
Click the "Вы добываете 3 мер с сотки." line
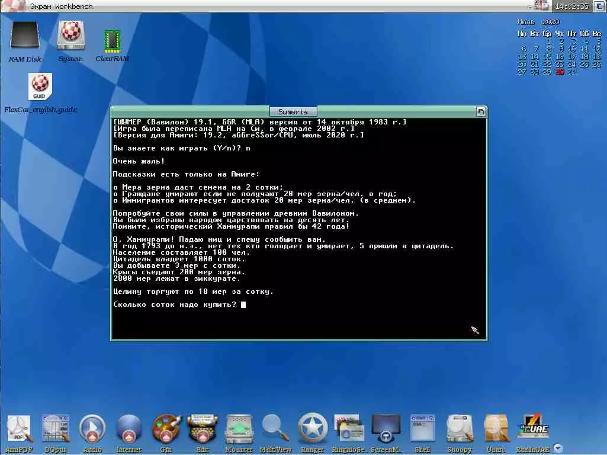[176, 265]
